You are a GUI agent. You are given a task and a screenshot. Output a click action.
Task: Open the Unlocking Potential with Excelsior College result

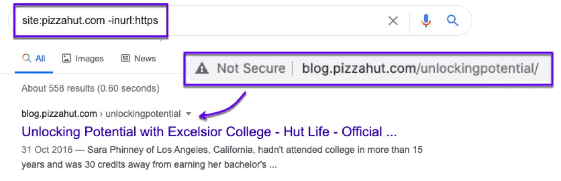click(x=209, y=132)
